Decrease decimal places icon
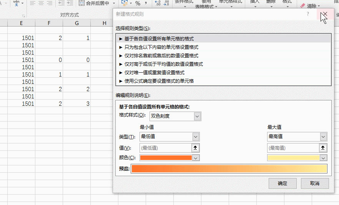The width and height of the screenshot is (339, 205). pyautogui.click(x=166, y=3)
